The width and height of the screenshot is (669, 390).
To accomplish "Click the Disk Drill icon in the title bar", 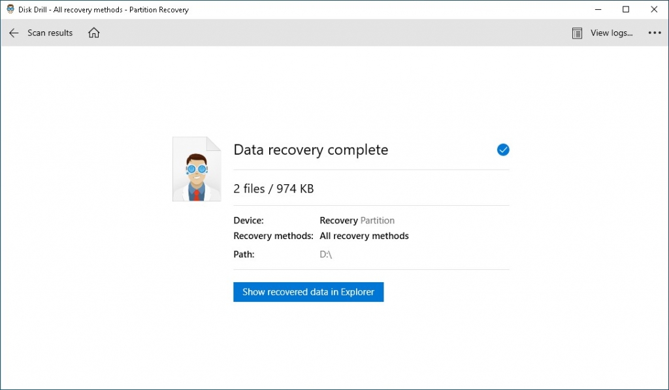I will coord(8,9).
